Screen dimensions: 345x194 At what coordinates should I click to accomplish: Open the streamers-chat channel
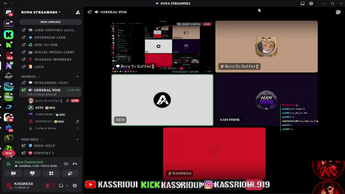tap(50, 83)
